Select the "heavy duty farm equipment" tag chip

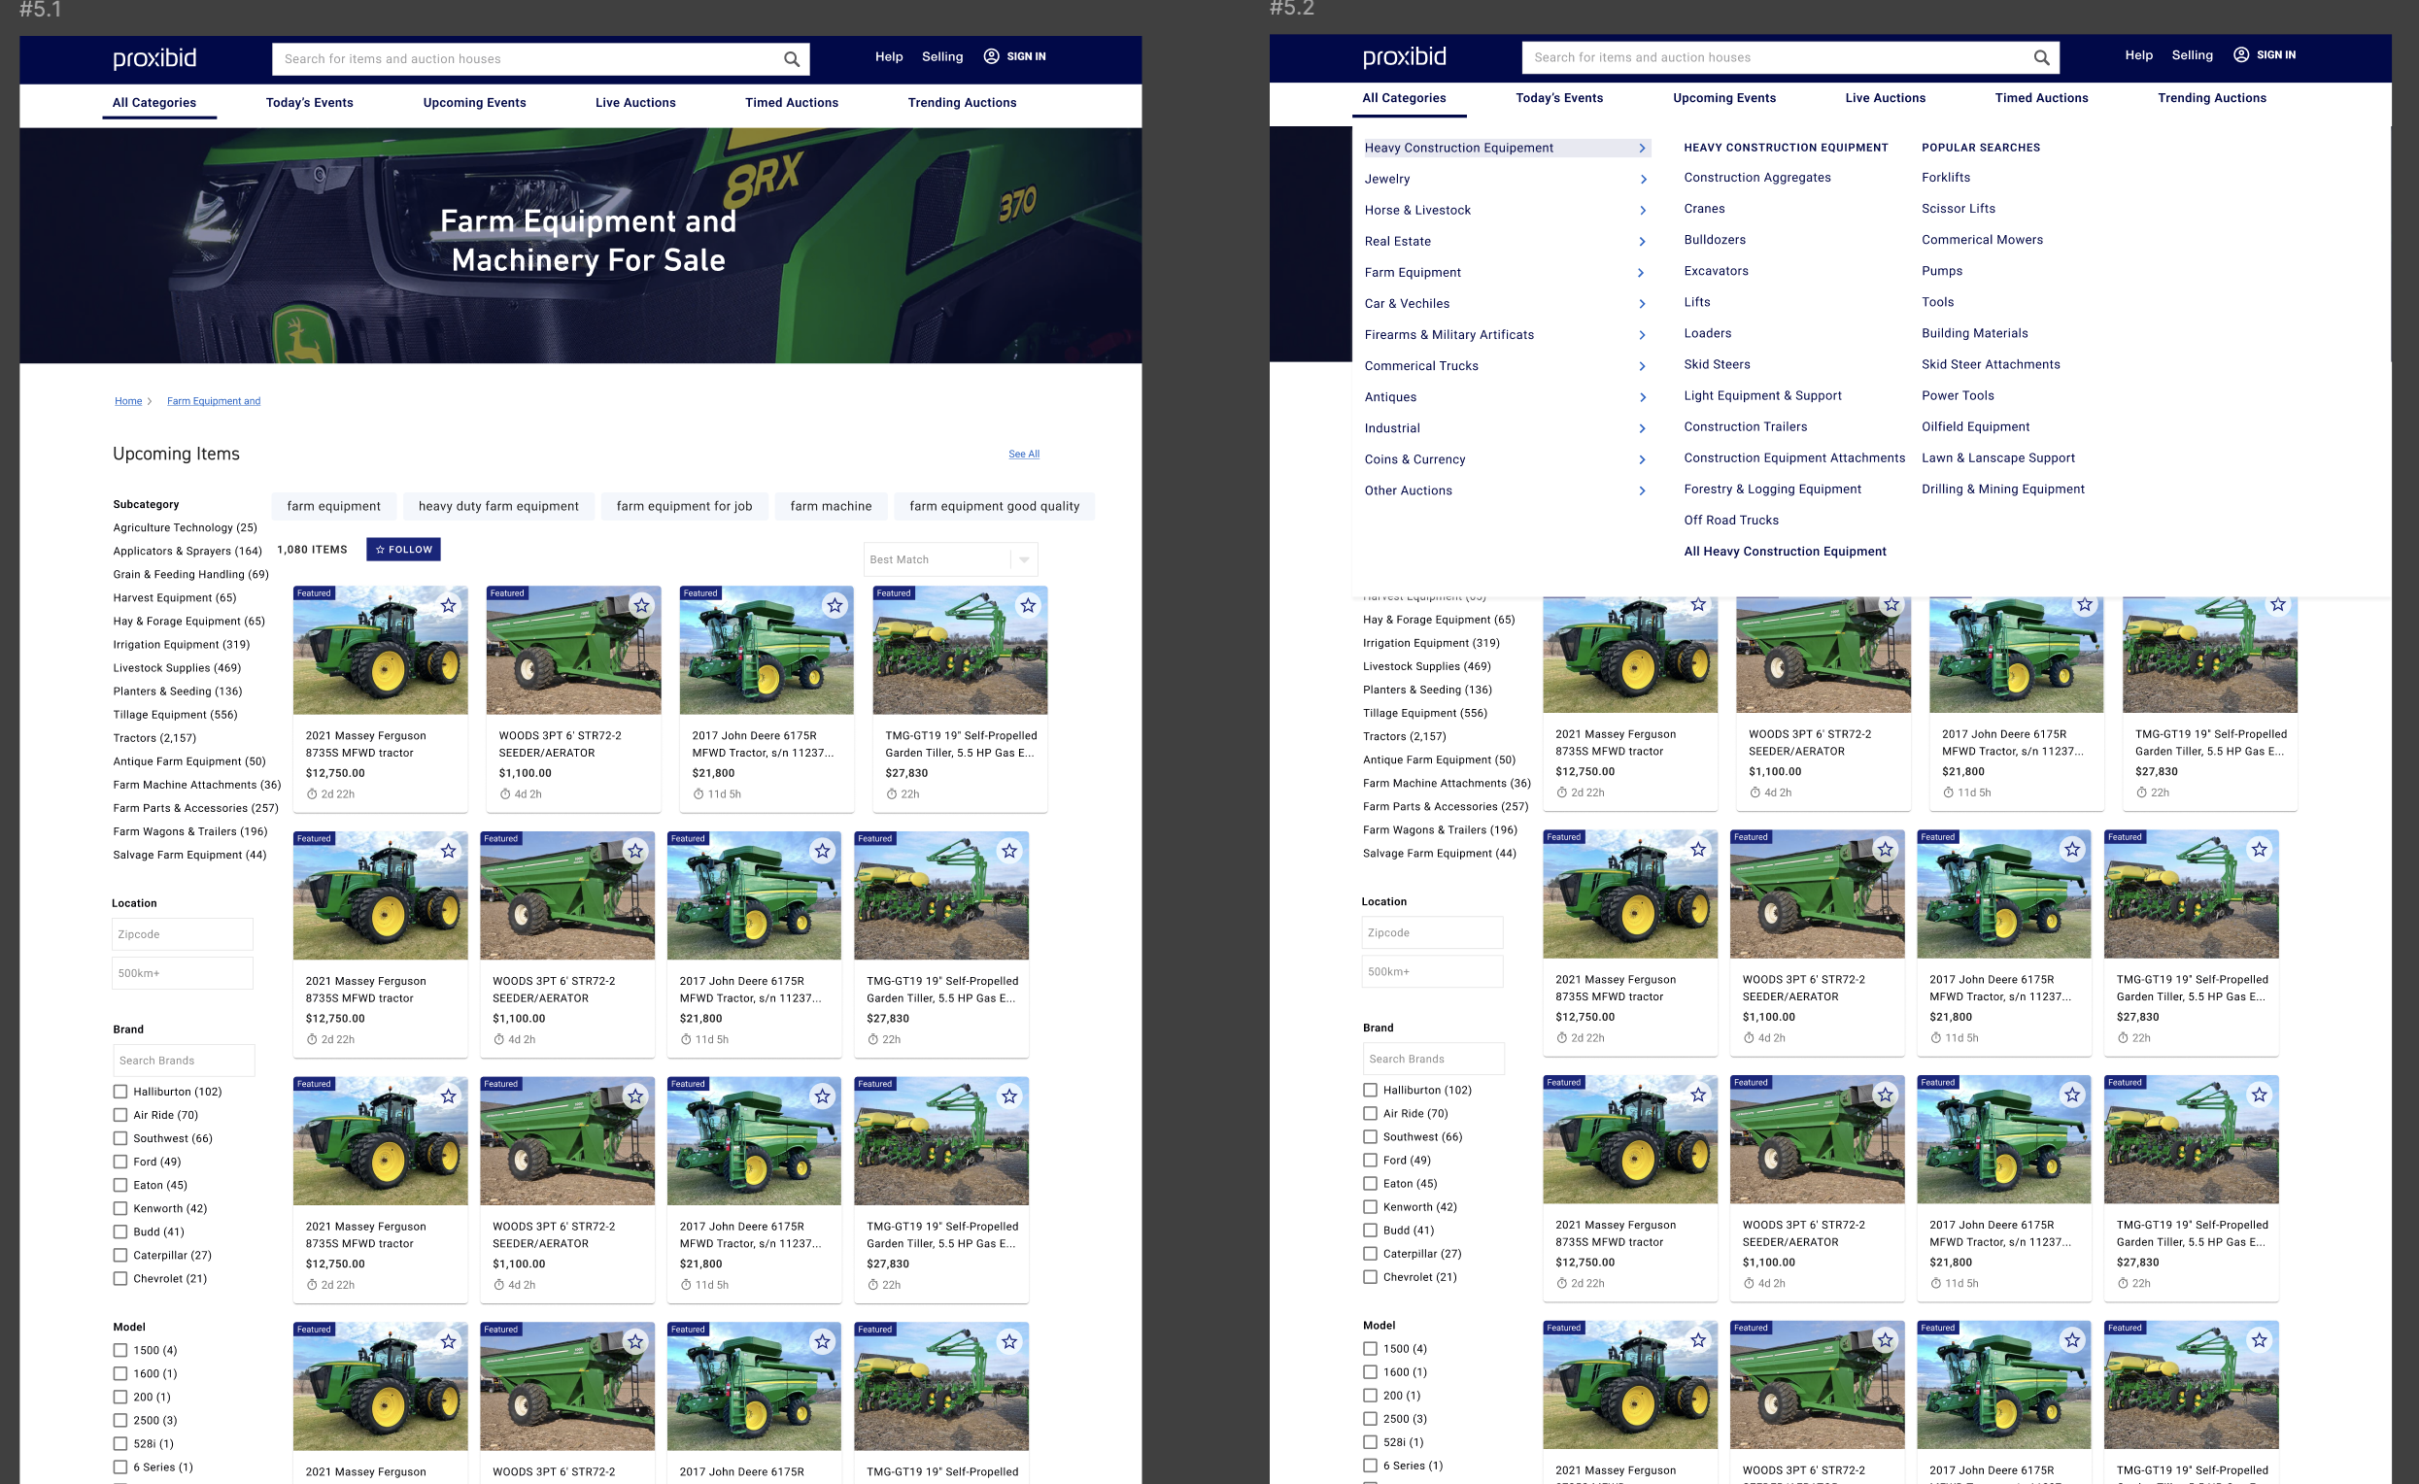pyautogui.click(x=498, y=506)
